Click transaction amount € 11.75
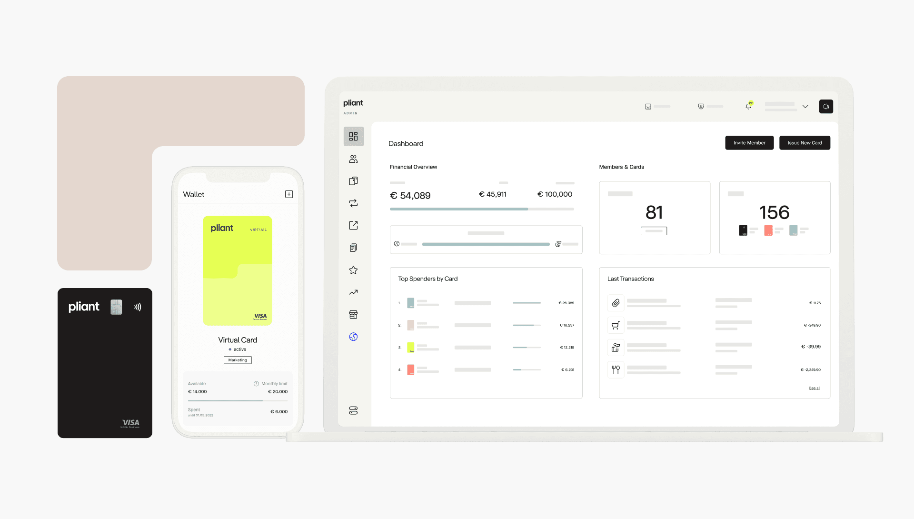This screenshot has height=519, width=914. [x=815, y=303]
